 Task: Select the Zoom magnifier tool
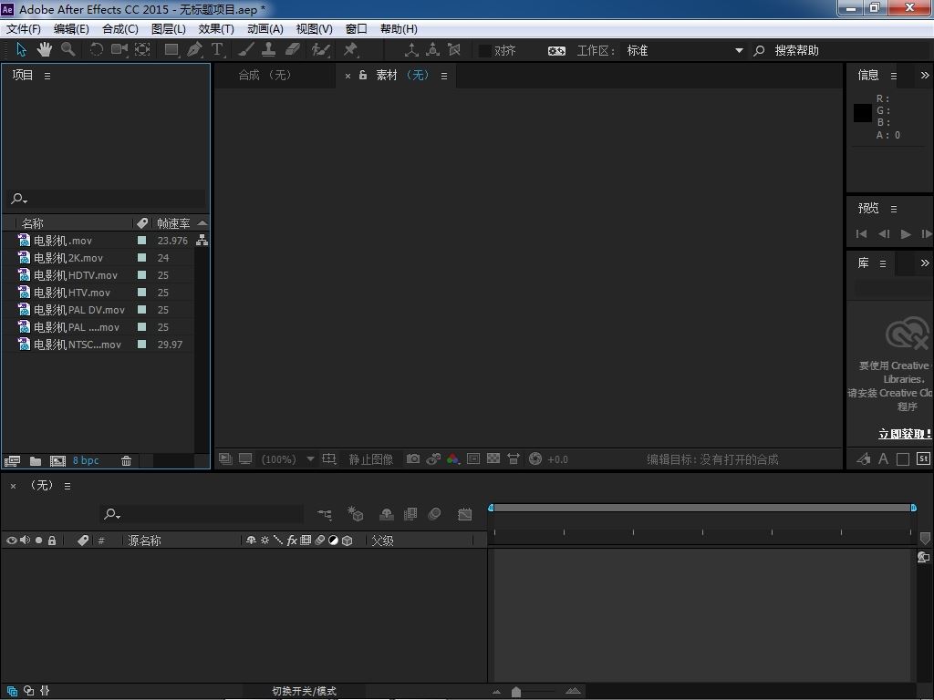point(68,50)
